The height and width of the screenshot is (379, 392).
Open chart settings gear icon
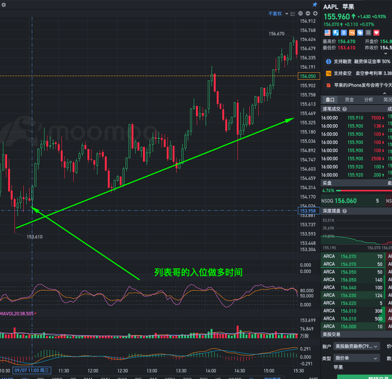tap(3, 5)
